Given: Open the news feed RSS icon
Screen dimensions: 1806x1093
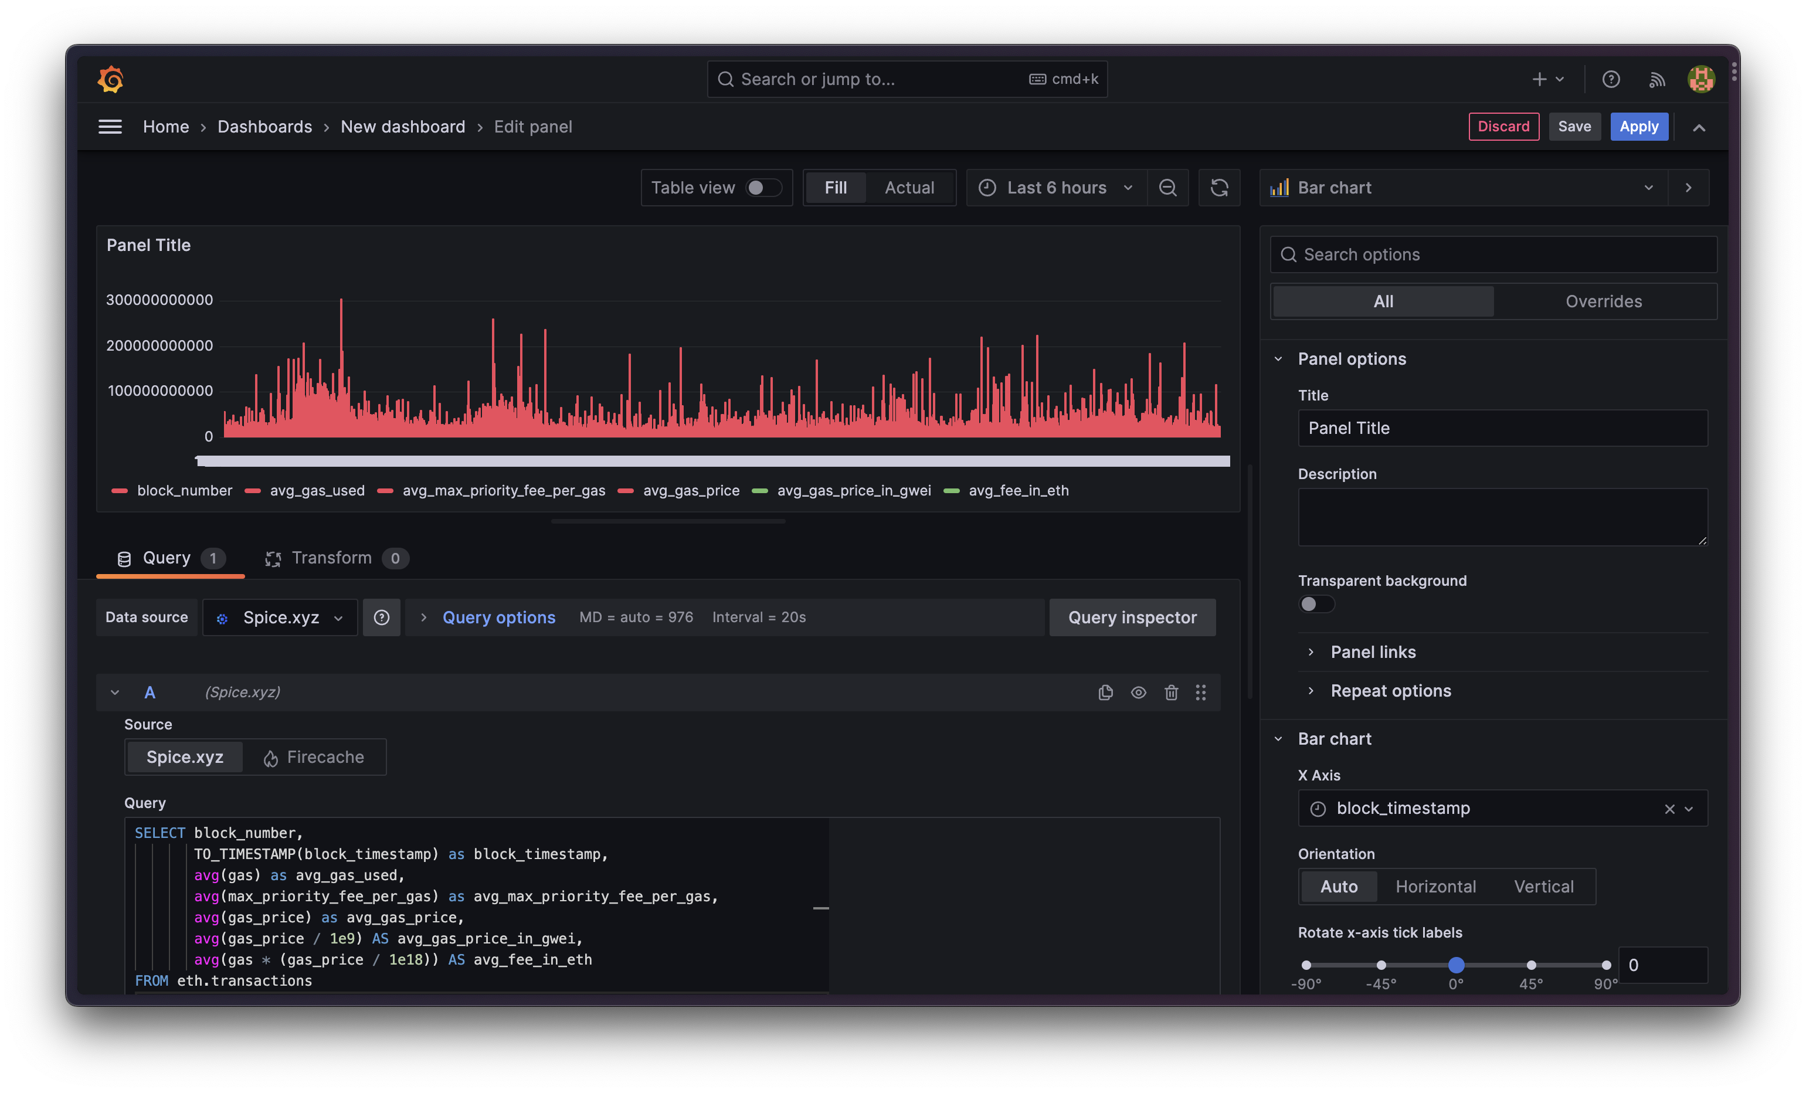Looking at the screenshot, I should pos(1656,79).
